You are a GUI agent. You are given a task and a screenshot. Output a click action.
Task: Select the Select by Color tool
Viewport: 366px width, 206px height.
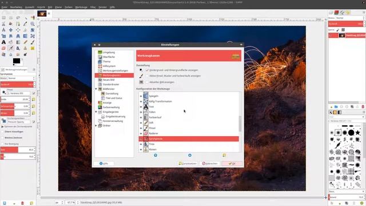[x=33, y=18]
